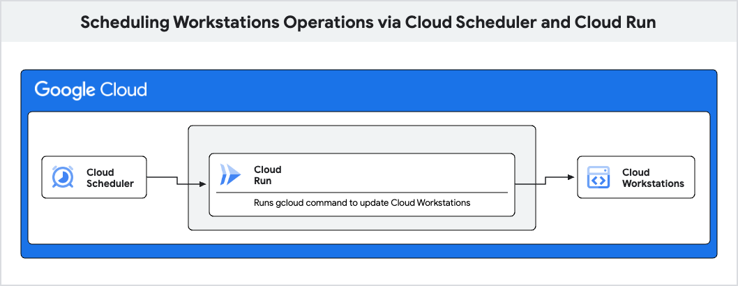This screenshot has width=738, height=286.
Task: Click the Cloud Workstations code window icon
Action: click(x=598, y=177)
